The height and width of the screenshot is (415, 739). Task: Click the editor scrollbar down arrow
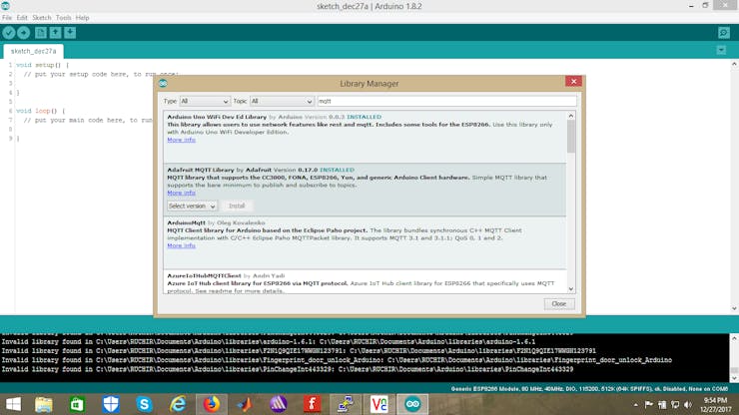[x=734, y=308]
